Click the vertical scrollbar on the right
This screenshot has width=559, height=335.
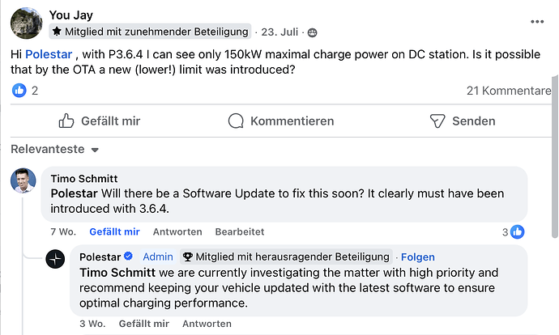coord(554,162)
